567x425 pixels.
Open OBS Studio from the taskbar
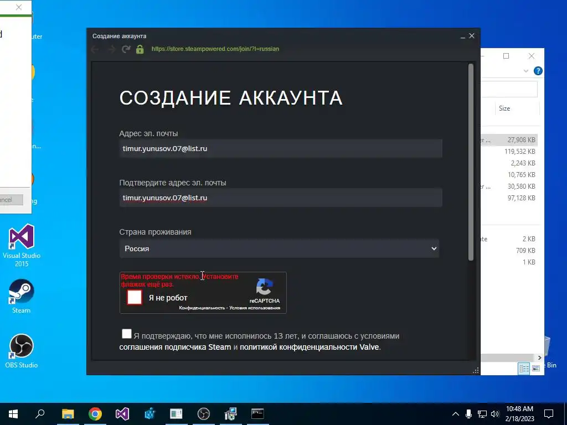204,414
